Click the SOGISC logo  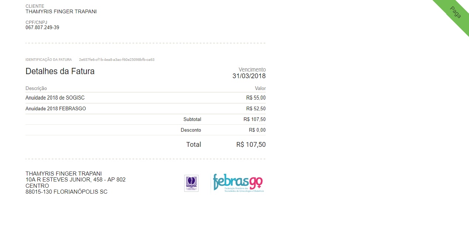coord(191,183)
